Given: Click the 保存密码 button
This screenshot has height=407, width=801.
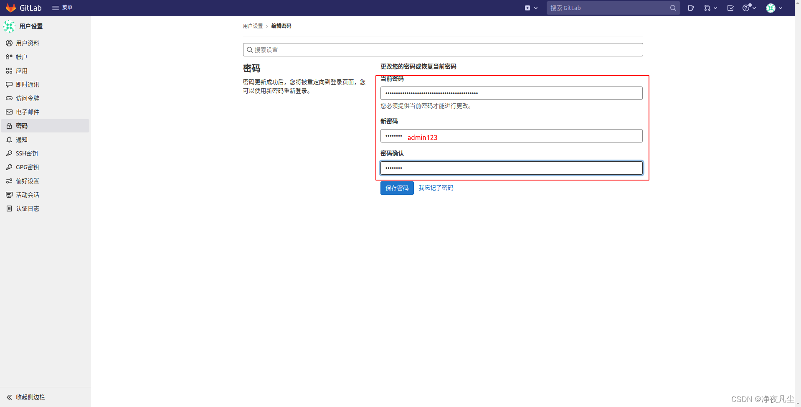Looking at the screenshot, I should pos(397,188).
